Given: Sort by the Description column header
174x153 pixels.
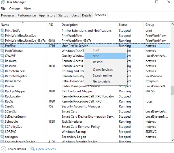Looking at the screenshot, I should pos(89,25).
